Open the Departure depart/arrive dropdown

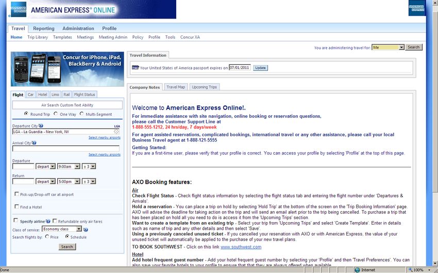point(45,166)
